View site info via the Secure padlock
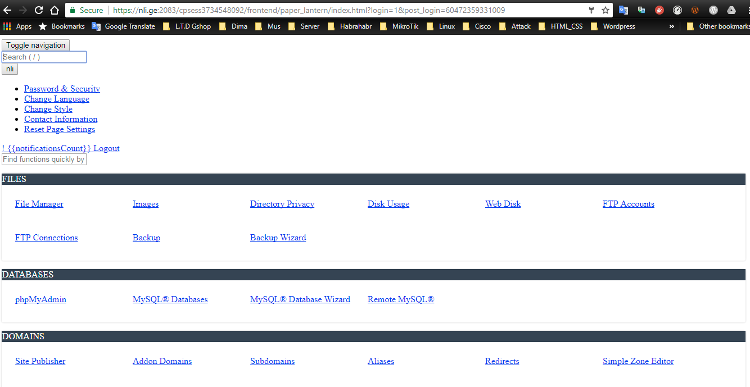750x387 pixels. pyautogui.click(x=86, y=10)
